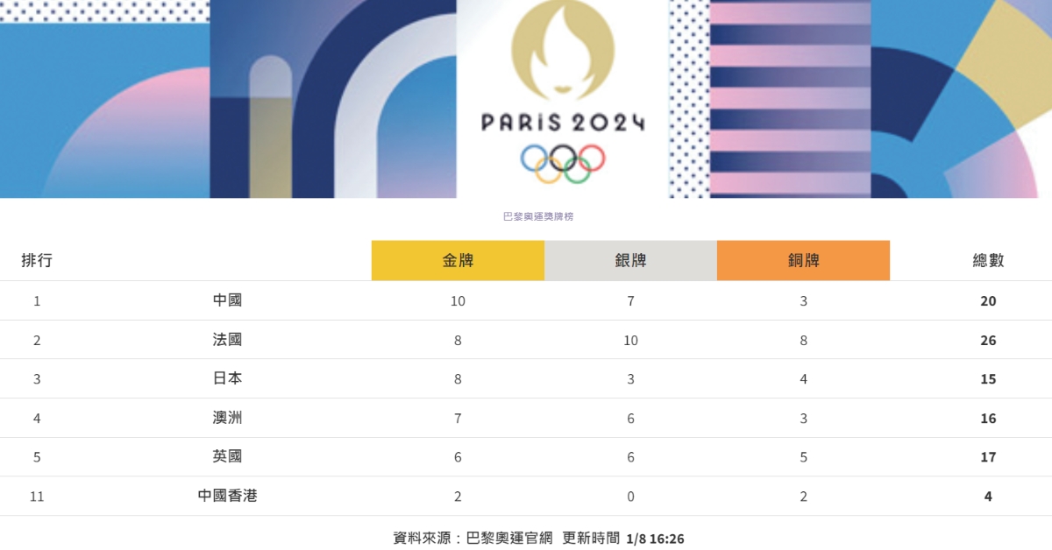Click the Paris 2024 gold flame emblem
This screenshot has width=1052, height=550.
point(562,50)
